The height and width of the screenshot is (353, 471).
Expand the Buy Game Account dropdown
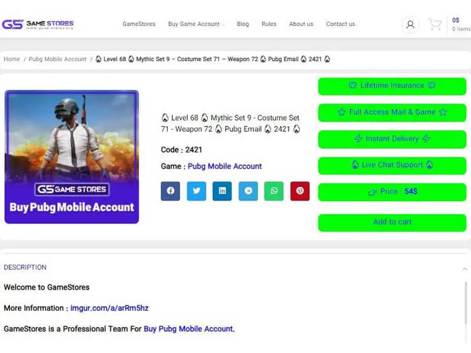click(x=195, y=24)
